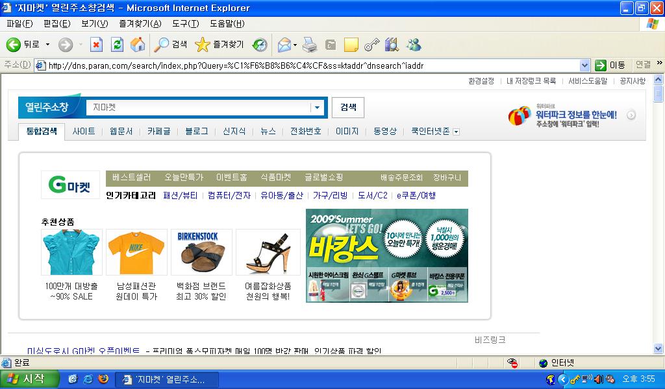
Task: Open the 즐겨찾기(A) menu
Action: coord(140,24)
